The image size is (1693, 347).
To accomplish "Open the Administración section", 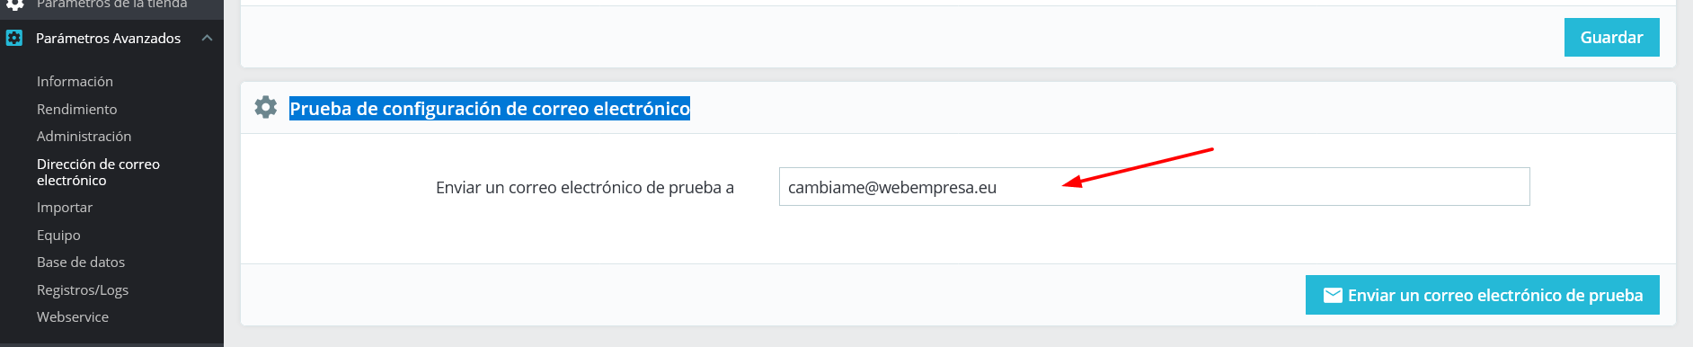I will [84, 137].
